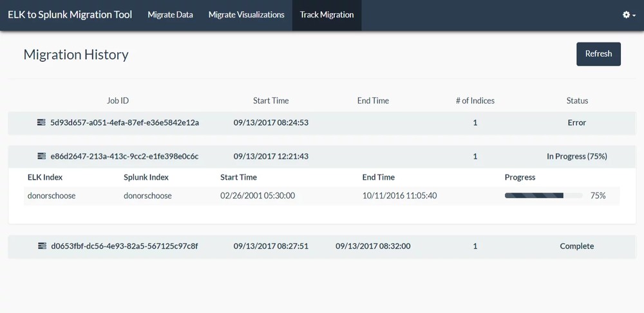Switch to the Migrate Data tab
This screenshot has height=313, width=644.
170,15
